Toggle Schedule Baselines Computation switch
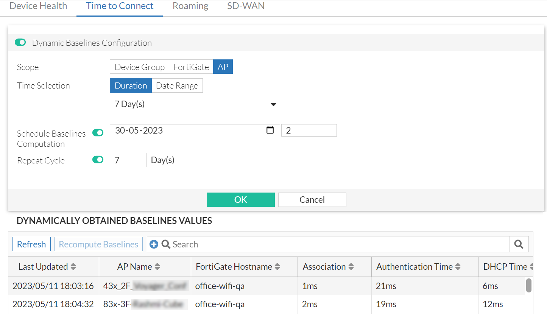The image size is (547, 314). (98, 133)
